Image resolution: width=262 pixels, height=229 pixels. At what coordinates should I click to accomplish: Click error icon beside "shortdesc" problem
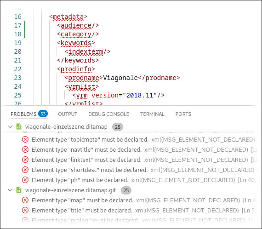(x=25, y=170)
